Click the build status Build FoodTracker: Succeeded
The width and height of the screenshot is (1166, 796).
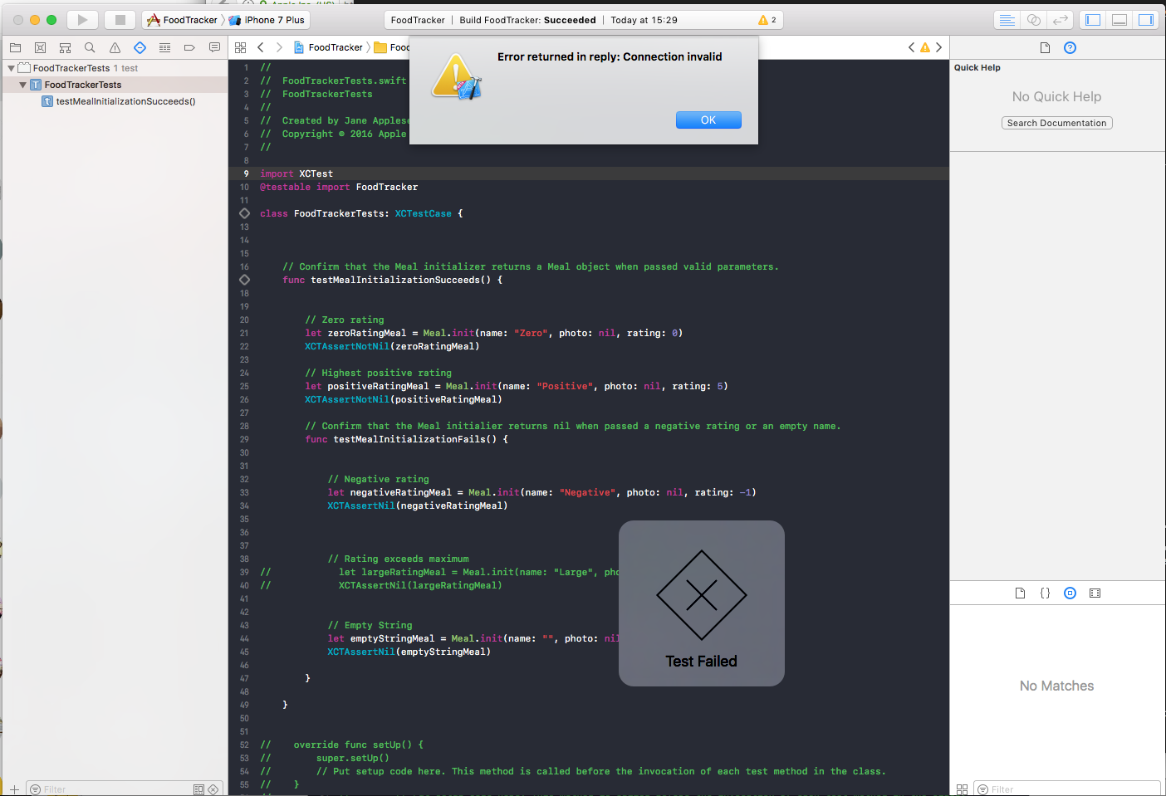coord(527,20)
